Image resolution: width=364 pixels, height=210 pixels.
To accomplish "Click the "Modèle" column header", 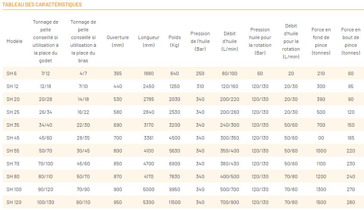I will 15,41.
